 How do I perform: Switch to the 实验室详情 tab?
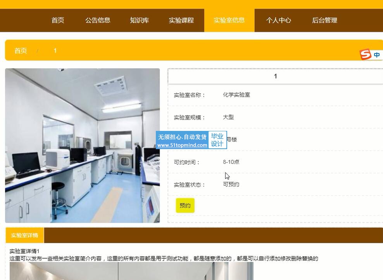click(x=24, y=235)
